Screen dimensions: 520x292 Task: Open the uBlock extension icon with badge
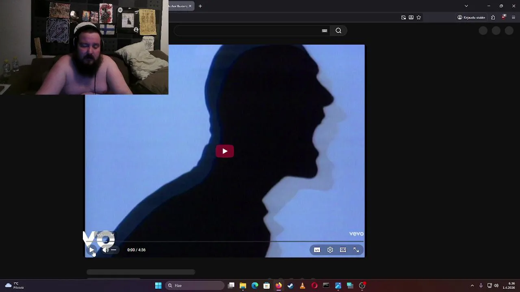point(504,17)
